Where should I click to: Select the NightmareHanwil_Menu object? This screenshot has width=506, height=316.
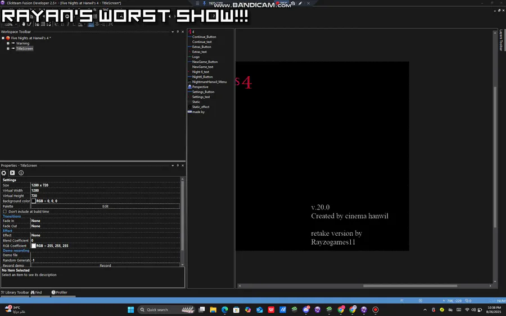210,82
